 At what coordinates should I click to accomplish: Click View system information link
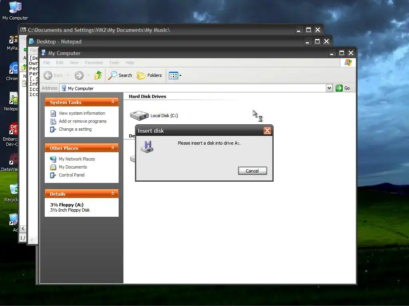pos(82,113)
